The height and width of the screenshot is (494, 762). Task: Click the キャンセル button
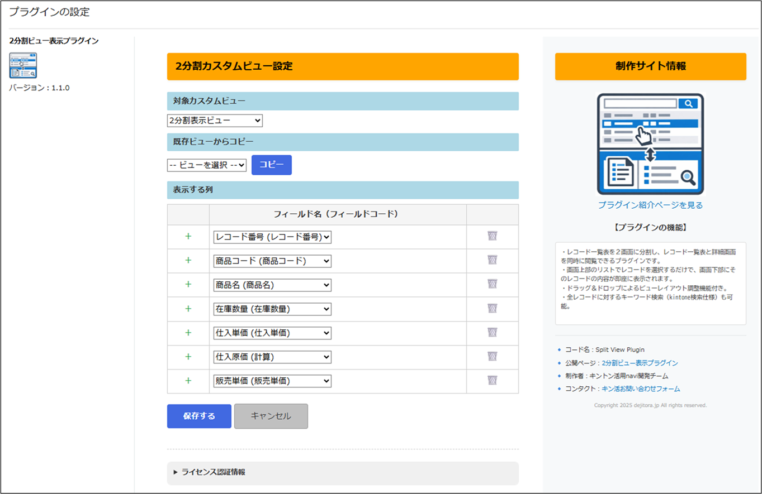click(271, 416)
